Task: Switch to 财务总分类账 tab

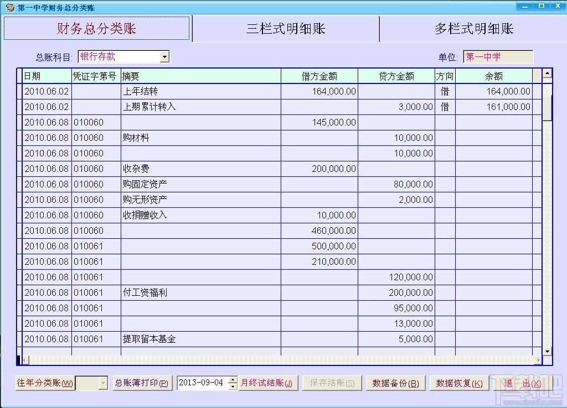Action: tap(96, 28)
